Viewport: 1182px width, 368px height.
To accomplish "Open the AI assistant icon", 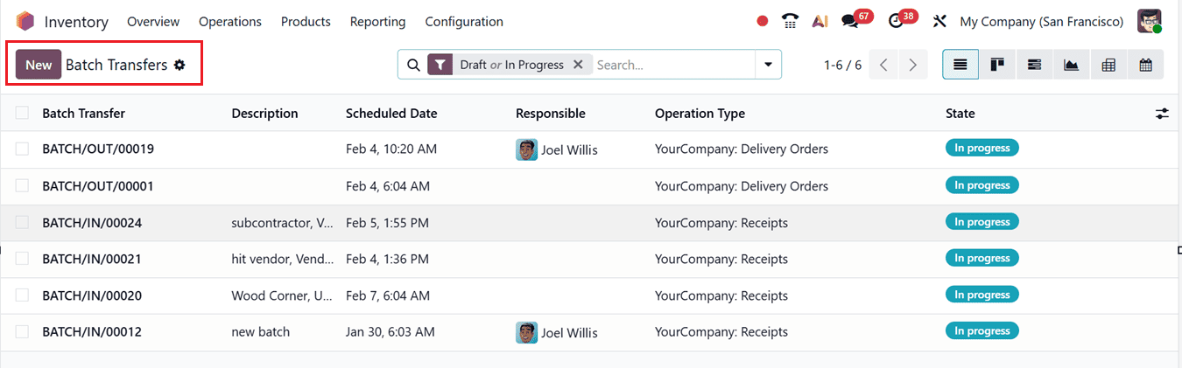I will (820, 21).
